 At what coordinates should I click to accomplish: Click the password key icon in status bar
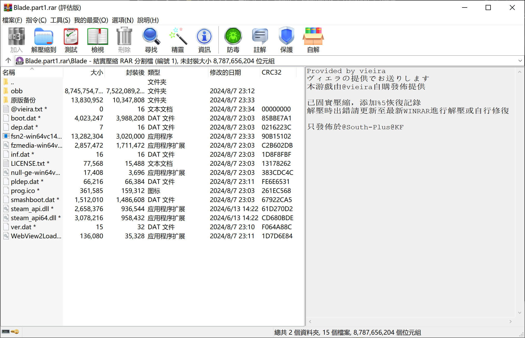[15, 332]
